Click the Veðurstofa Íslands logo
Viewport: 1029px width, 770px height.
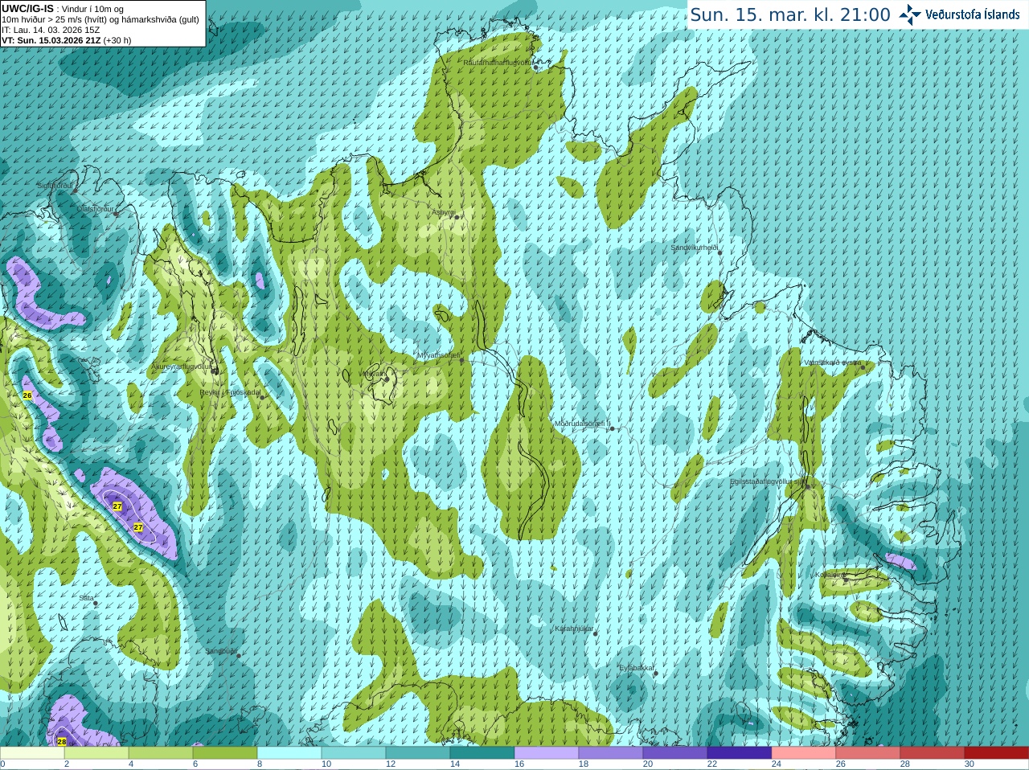click(959, 14)
